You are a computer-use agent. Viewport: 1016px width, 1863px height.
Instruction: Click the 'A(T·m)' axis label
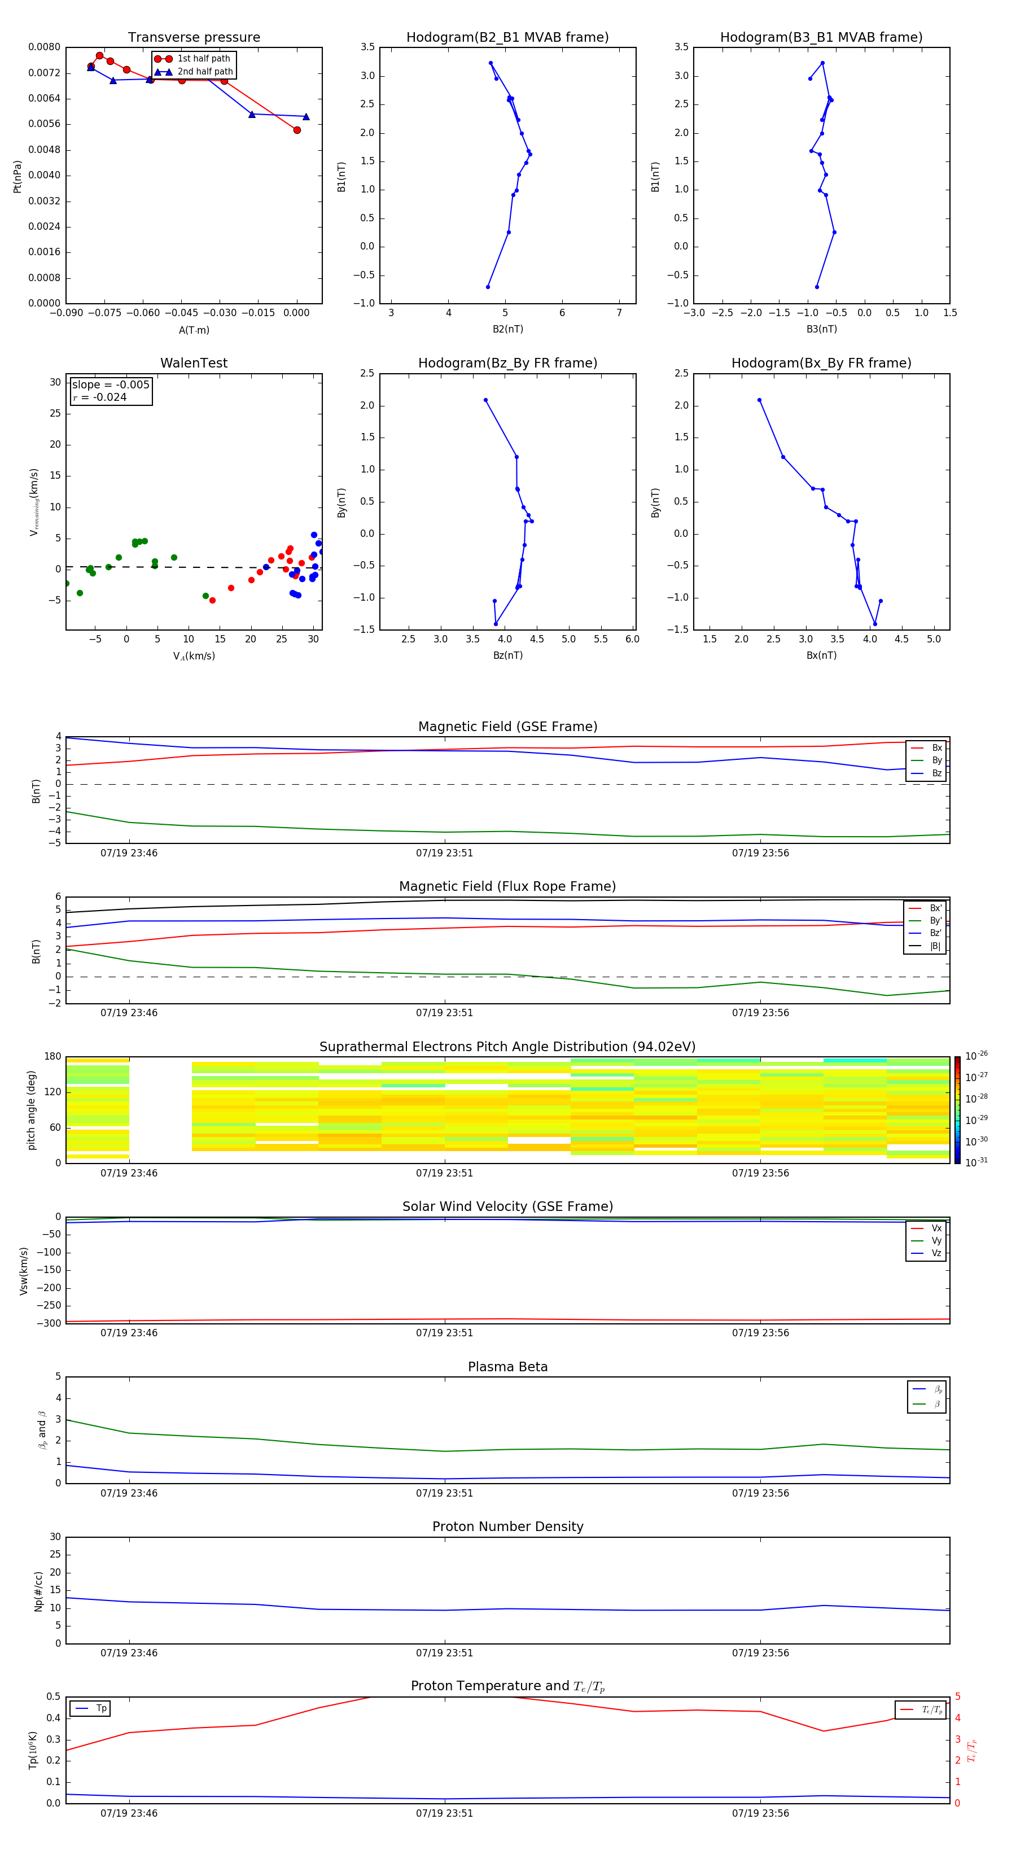(194, 330)
